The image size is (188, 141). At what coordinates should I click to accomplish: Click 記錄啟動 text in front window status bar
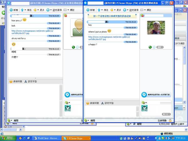pos(162,121)
